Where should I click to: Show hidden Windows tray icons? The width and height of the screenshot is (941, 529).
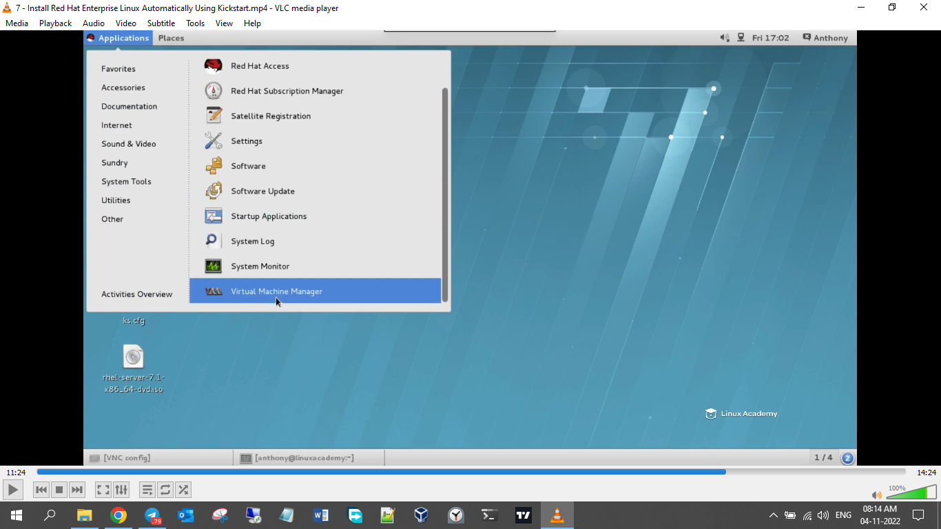(773, 515)
